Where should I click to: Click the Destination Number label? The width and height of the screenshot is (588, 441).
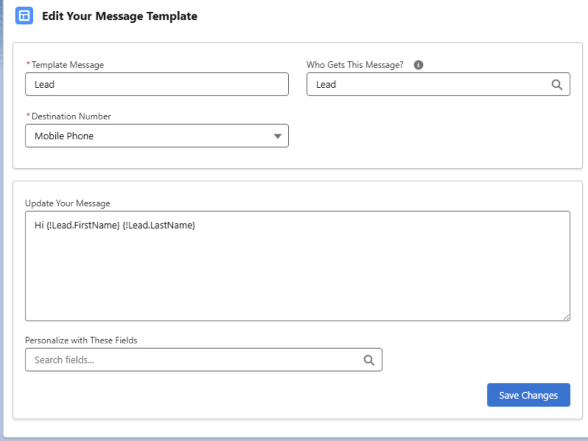[x=71, y=116]
